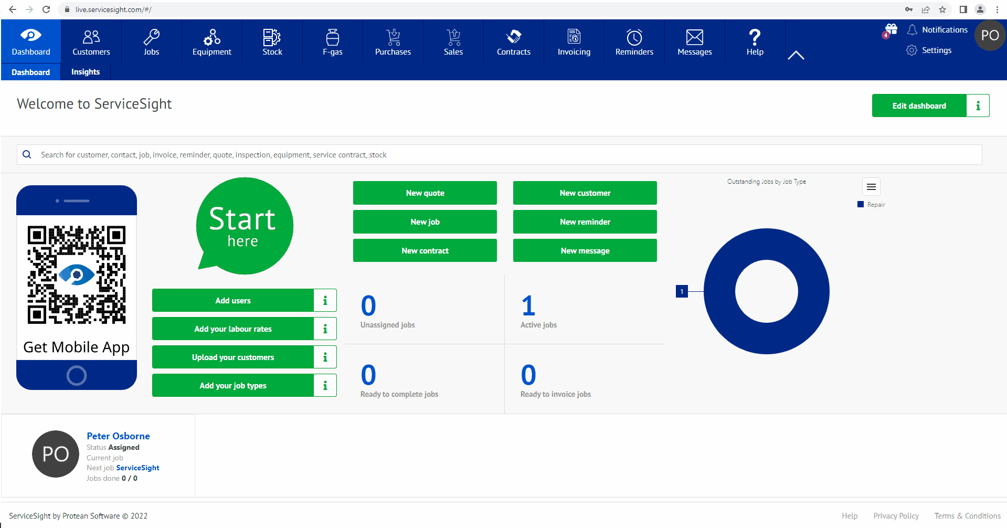1007x528 pixels.
Task: Open Terms & Conditions link
Action: (967, 516)
